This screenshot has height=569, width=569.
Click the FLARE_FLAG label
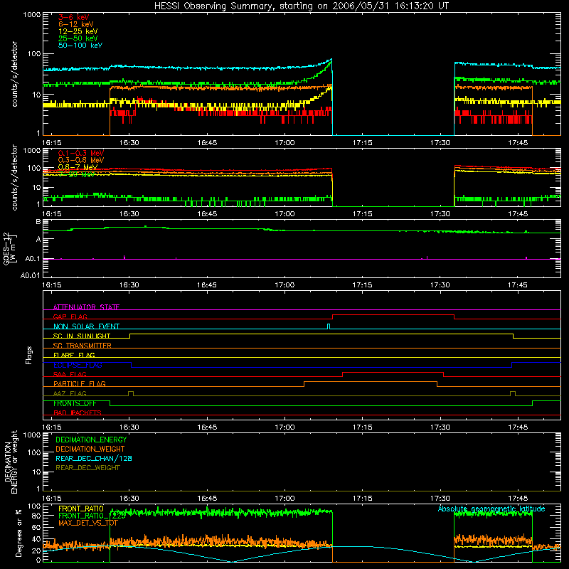[x=74, y=355]
